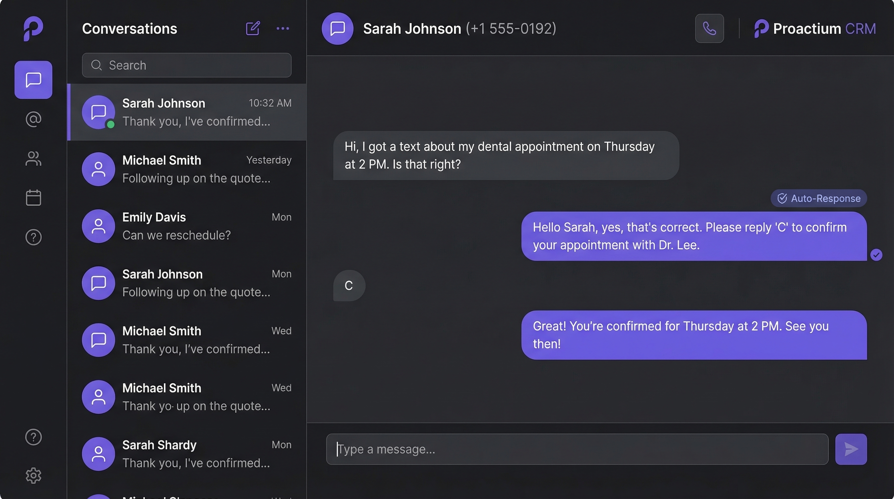Open the Help question mark icon
The width and height of the screenshot is (894, 499).
coord(33,237)
